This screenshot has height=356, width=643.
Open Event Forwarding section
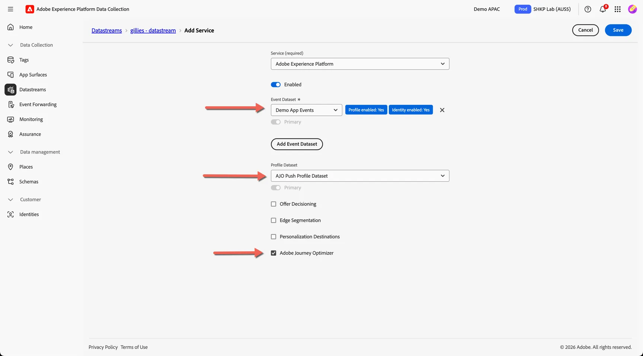click(38, 104)
